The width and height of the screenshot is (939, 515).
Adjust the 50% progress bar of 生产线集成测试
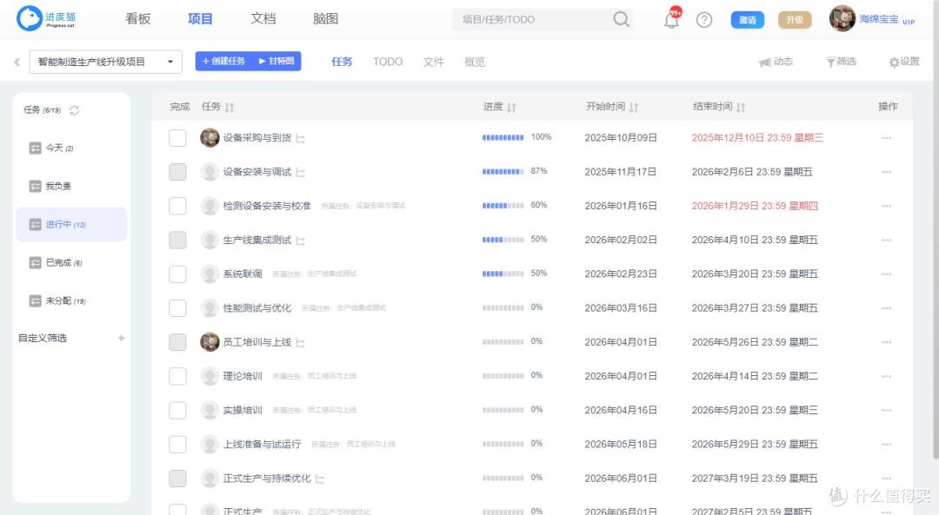point(503,240)
